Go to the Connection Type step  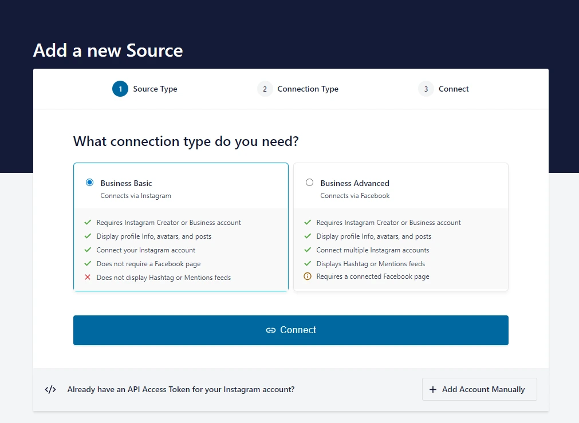coord(308,89)
